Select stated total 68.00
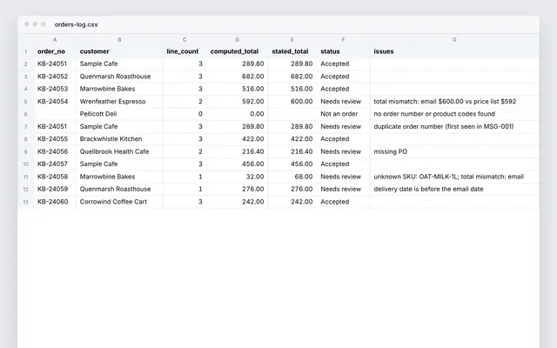Screen dimensions: 557x348 (x=292, y=177)
